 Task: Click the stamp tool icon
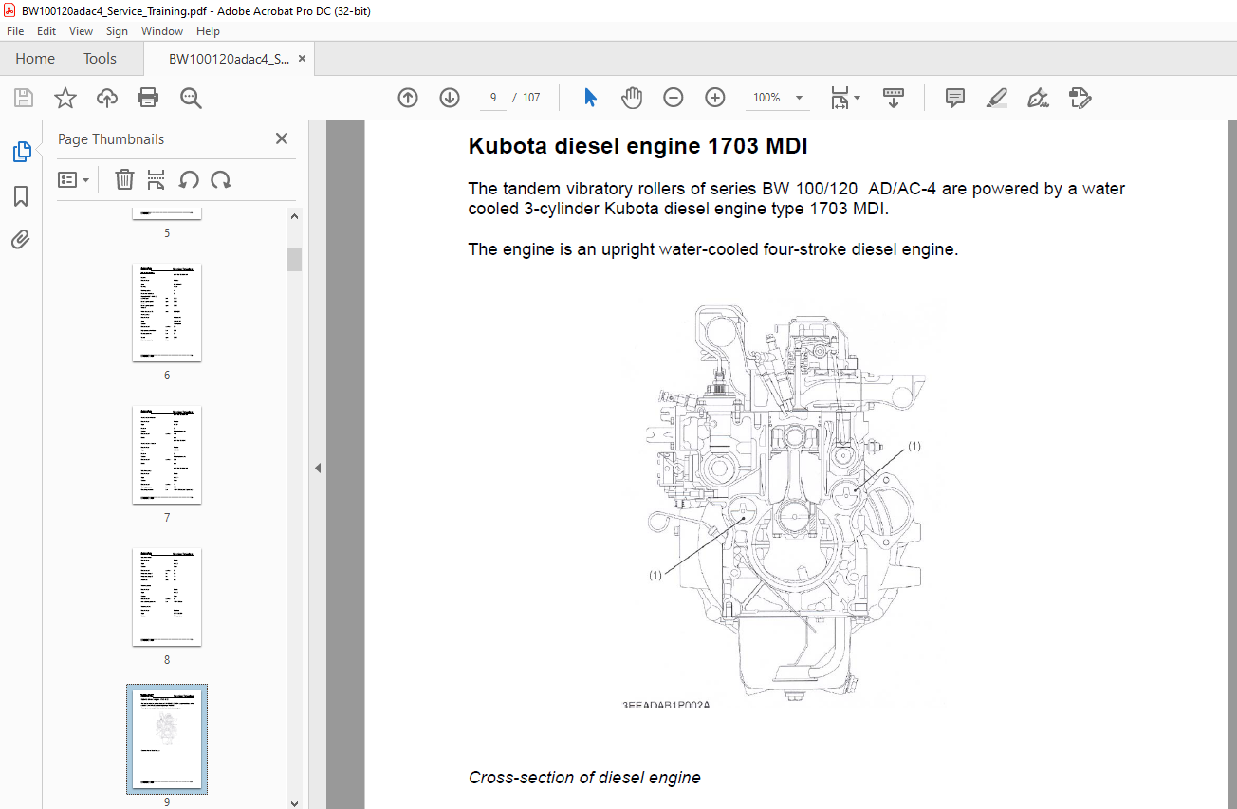[x=1080, y=98]
